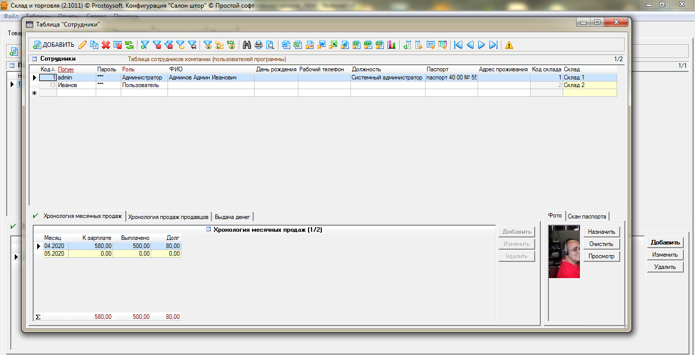The image size is (695, 355).
Task: Jump to last record arrow icon
Action: tap(493, 45)
